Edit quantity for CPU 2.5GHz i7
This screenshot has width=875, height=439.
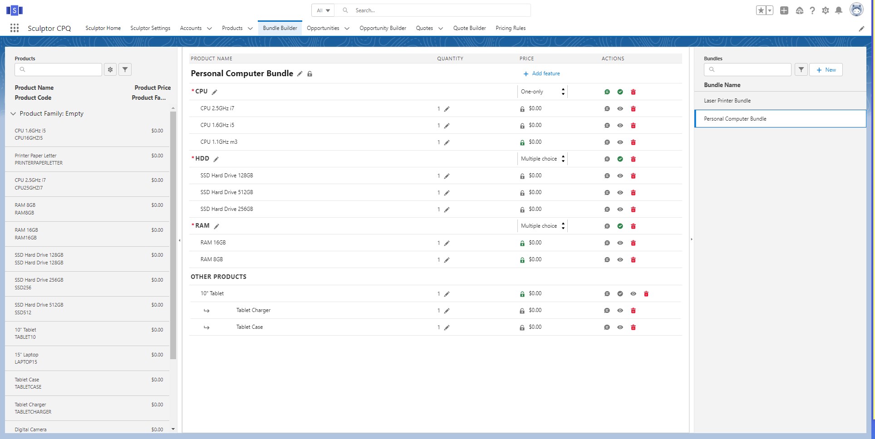click(x=447, y=109)
